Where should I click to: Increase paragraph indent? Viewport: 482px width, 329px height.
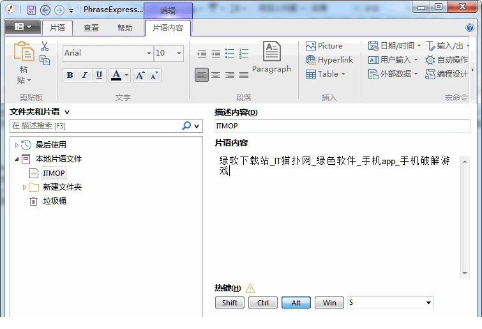tap(216, 54)
